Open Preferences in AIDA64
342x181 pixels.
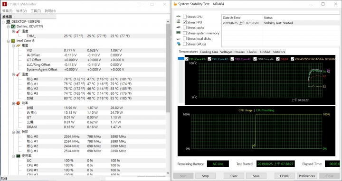coord(307,176)
